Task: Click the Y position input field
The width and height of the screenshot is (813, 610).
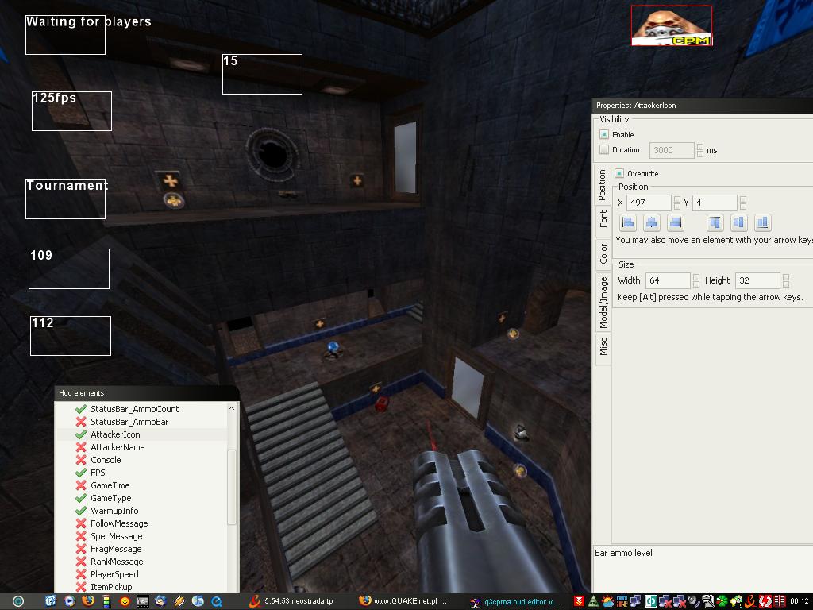Action: 715,203
